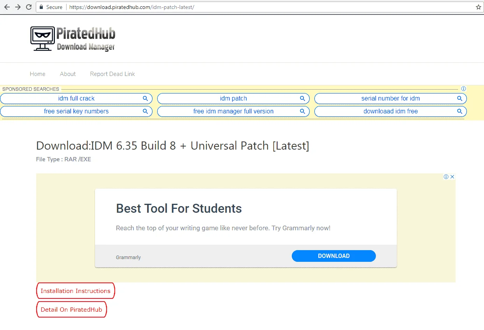Click the blue DOWNLOAD button
Image resolution: width=484 pixels, height=330 pixels.
pos(334,256)
